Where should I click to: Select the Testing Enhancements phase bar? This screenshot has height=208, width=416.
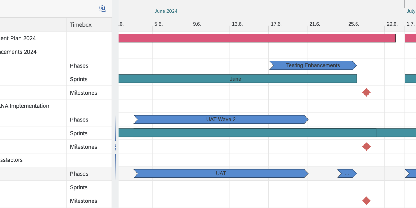tap(313, 65)
